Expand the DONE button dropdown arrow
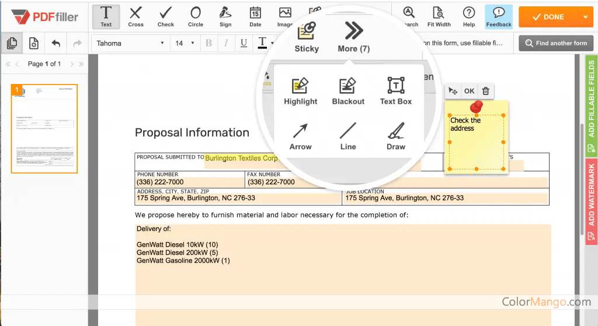This screenshot has width=598, height=326. point(586,17)
